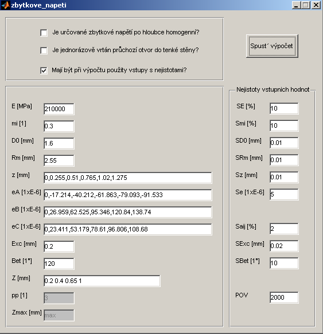Screen dimensions: 323x334
Task: Click the MATLAB icon in title bar
Action: tap(5, 5)
